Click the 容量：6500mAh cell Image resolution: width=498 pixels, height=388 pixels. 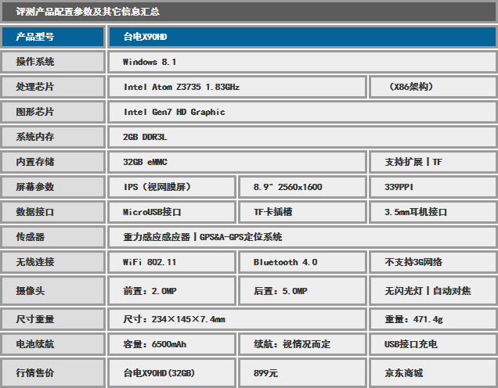tap(171, 344)
